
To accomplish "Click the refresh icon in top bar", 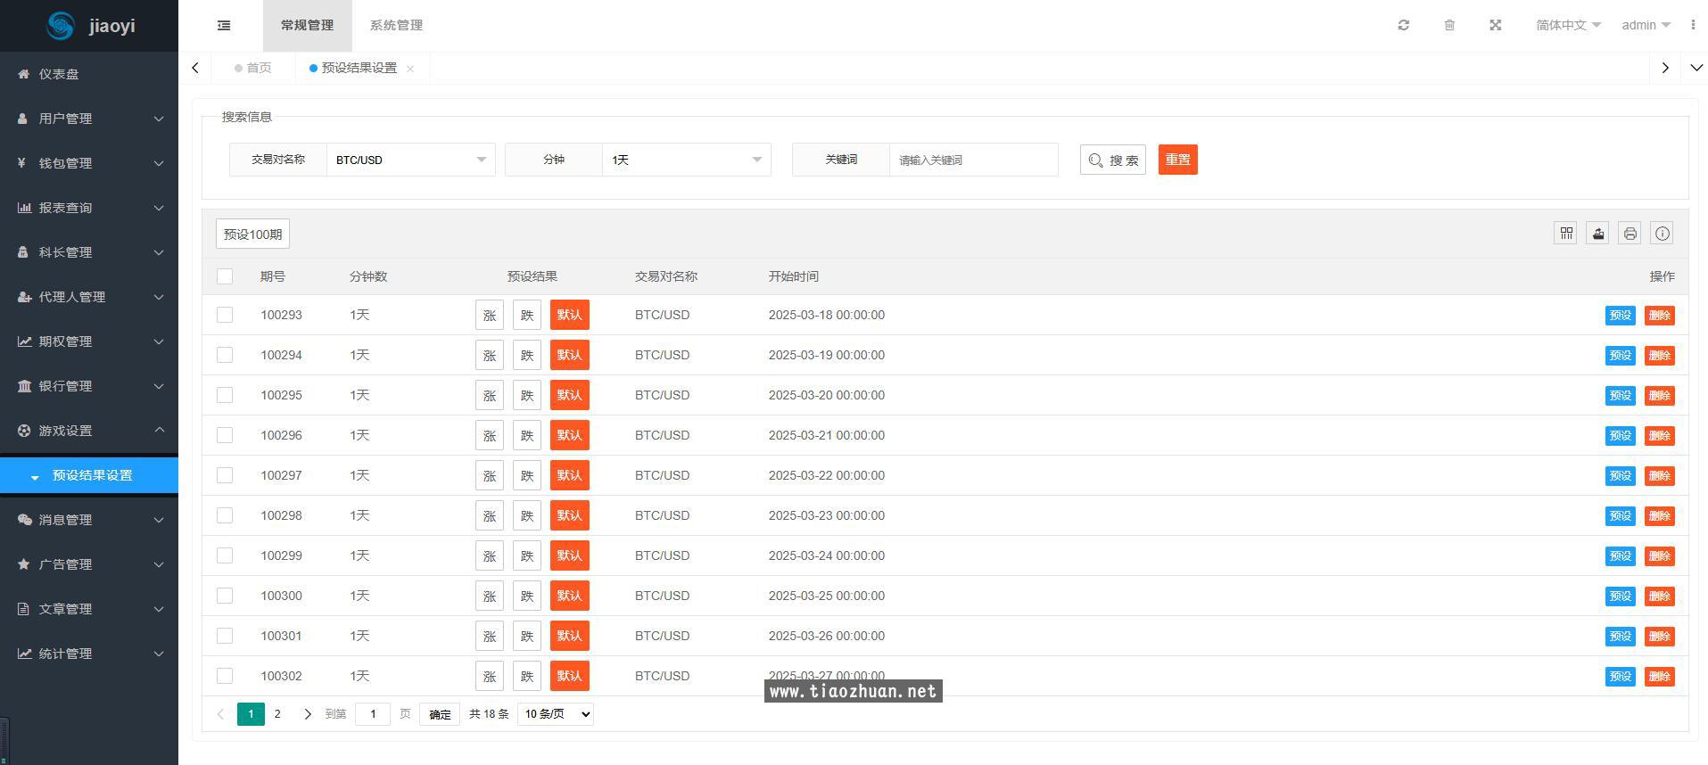I will pos(1403,25).
